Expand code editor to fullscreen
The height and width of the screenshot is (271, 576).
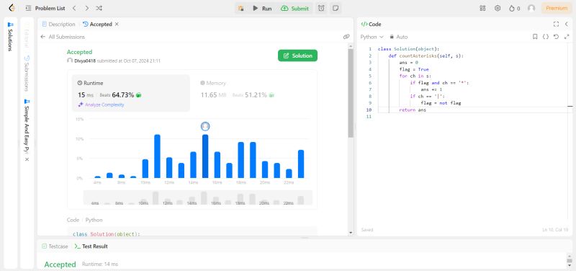coord(556,25)
